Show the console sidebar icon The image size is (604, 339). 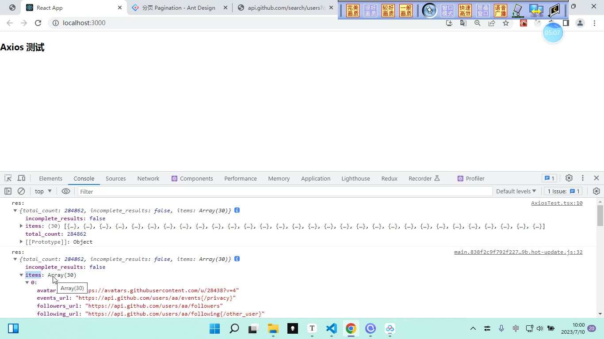click(x=8, y=191)
